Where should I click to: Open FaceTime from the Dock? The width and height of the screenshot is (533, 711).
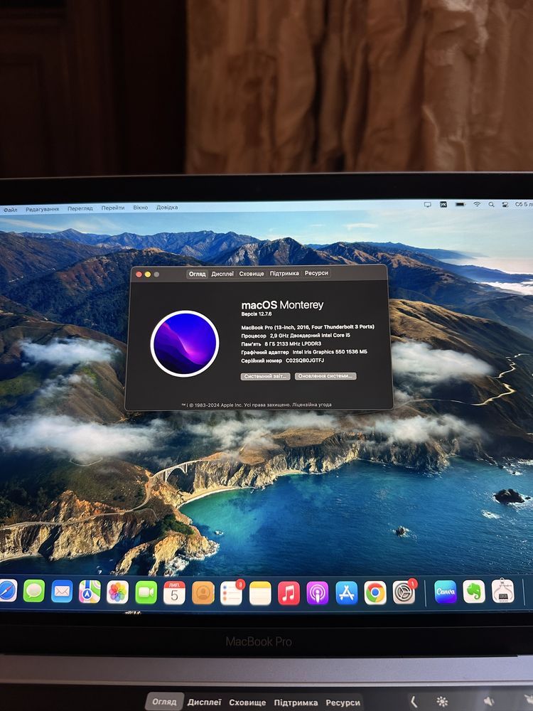coord(146,593)
